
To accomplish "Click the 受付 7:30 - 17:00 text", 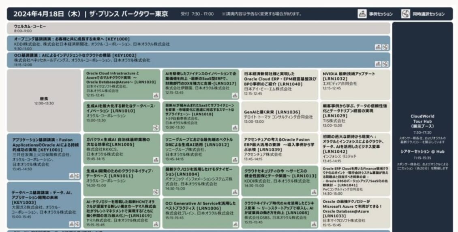I will (197, 14).
